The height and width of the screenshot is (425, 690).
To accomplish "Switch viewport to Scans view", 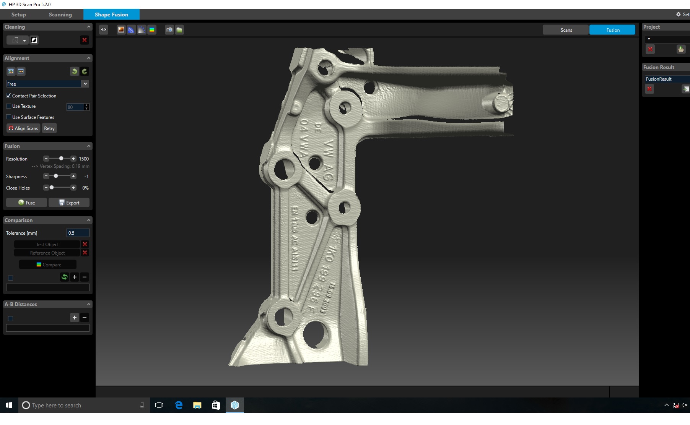I will [566, 30].
